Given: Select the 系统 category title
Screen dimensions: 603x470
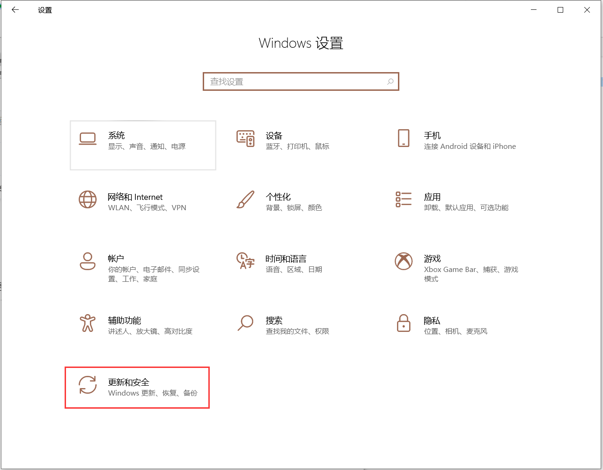Looking at the screenshot, I should pyautogui.click(x=117, y=136).
